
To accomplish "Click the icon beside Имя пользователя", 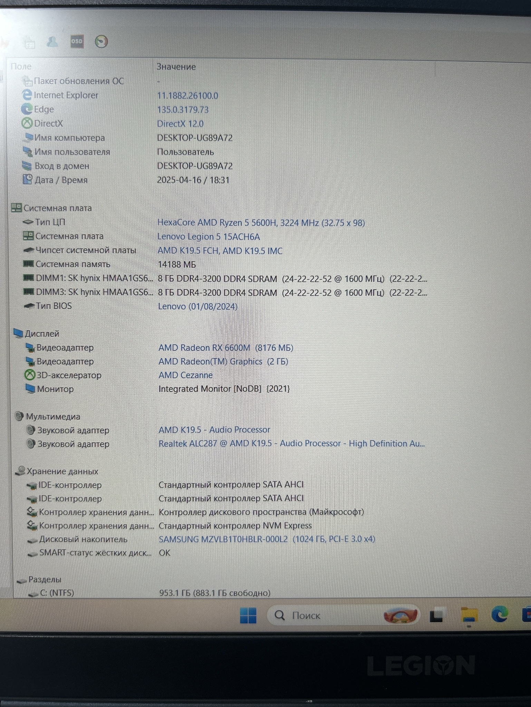I will [28, 152].
